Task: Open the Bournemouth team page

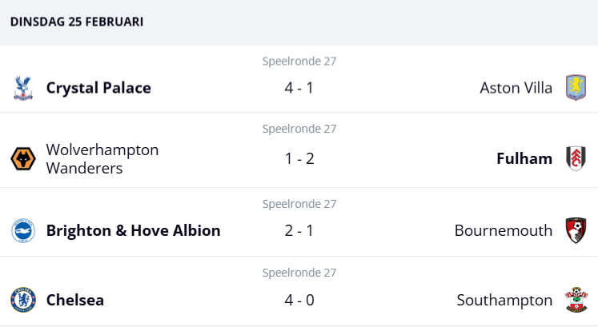Action: (503, 231)
